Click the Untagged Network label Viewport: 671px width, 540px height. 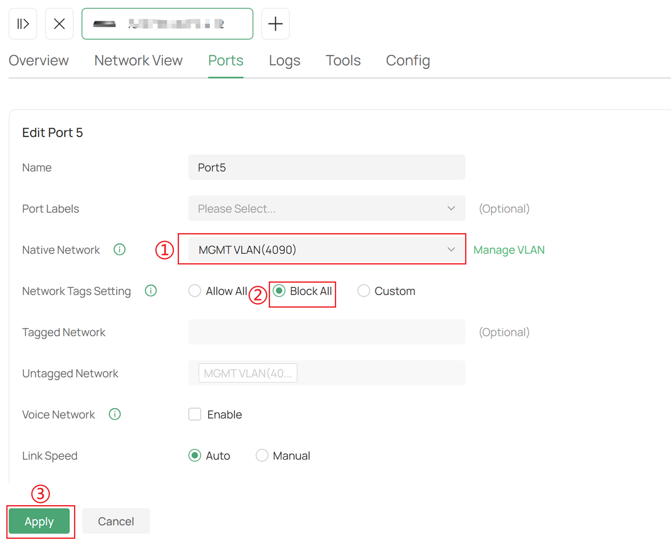tap(70, 373)
